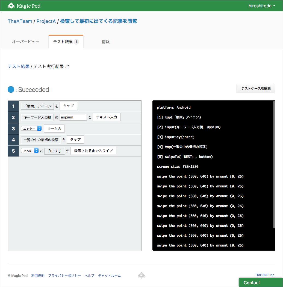
Task: Open the 情報 tab
Action: click(x=106, y=42)
